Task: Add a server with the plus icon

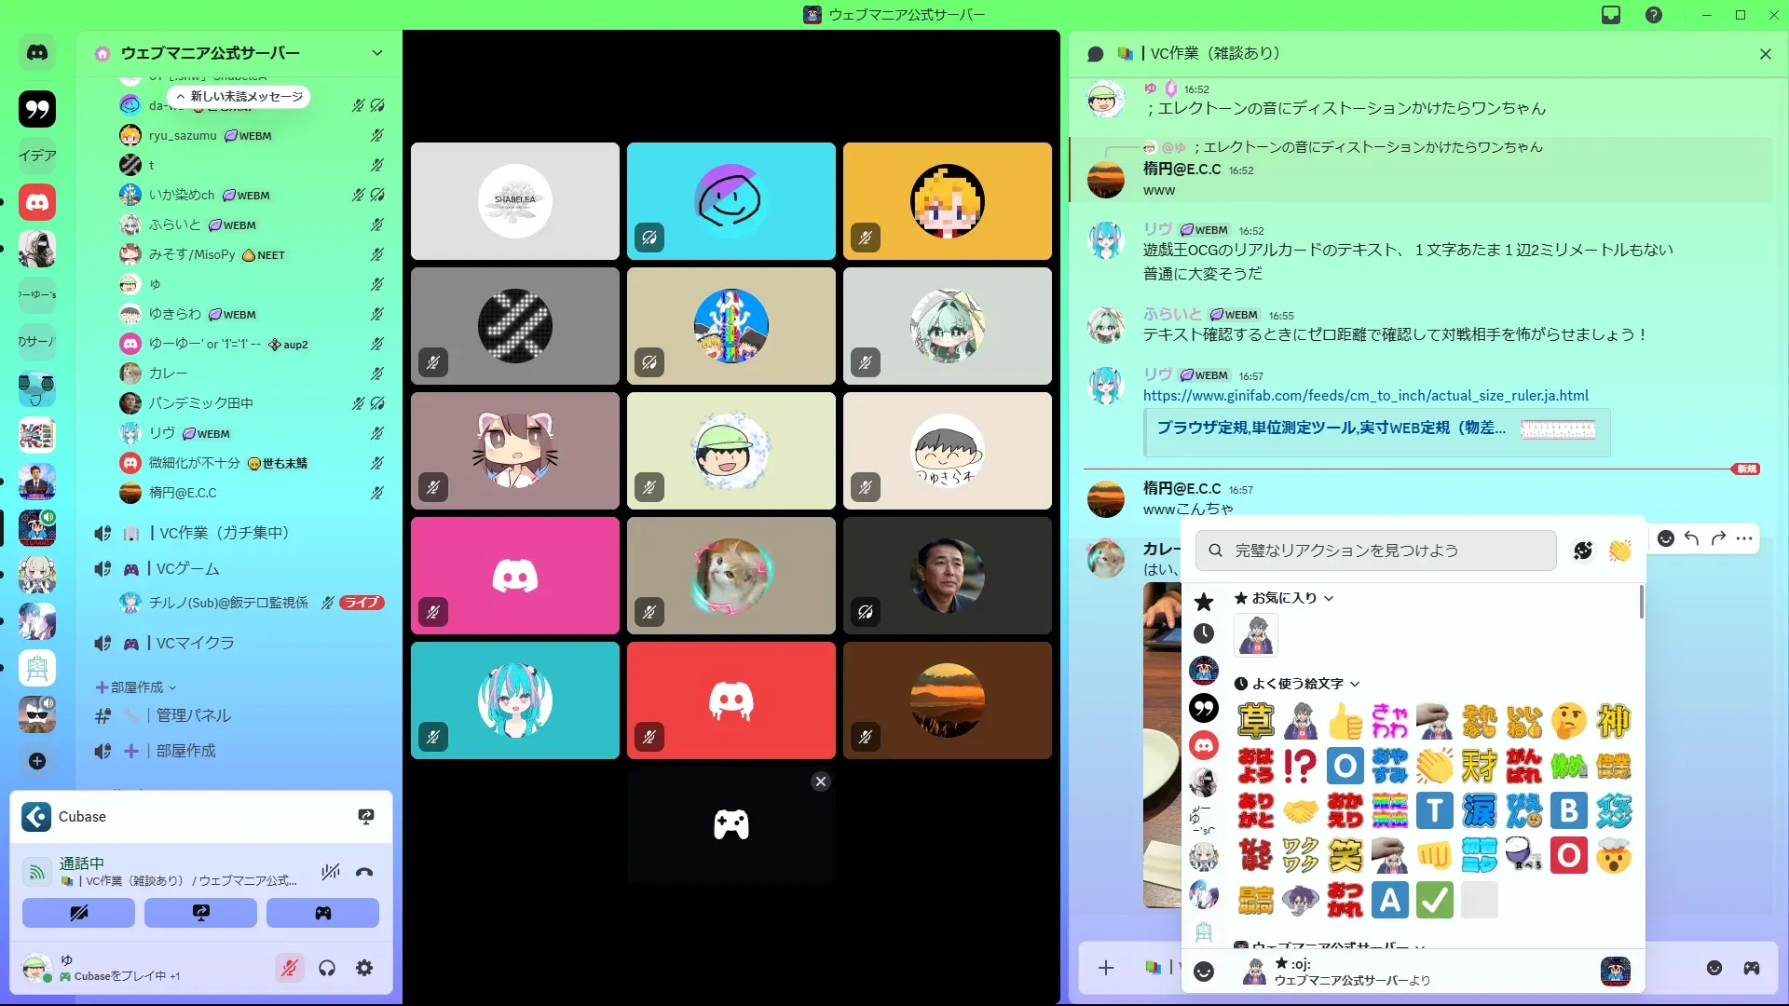Action: tap(37, 761)
